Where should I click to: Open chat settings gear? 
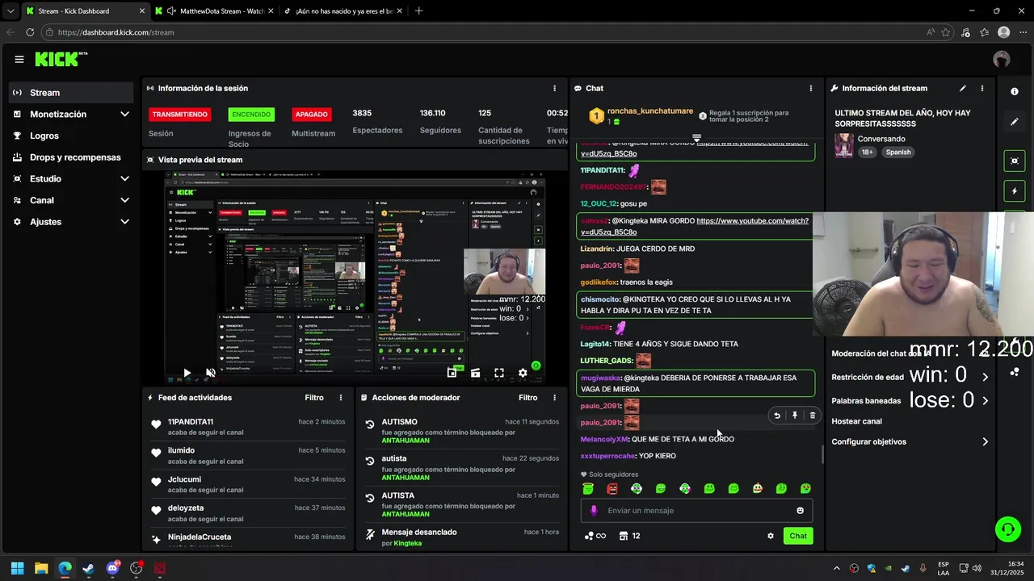pyautogui.click(x=771, y=536)
